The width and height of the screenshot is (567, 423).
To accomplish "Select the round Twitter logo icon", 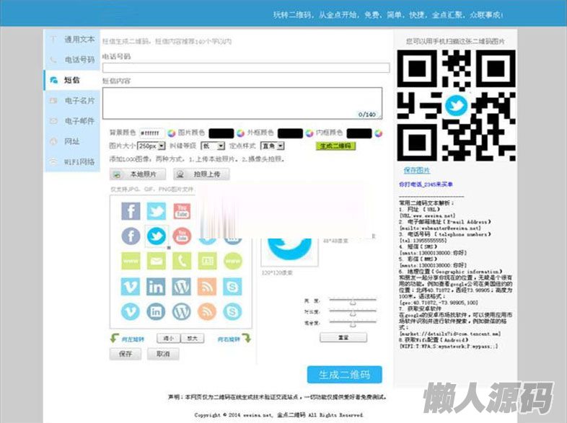I will pos(157,236).
